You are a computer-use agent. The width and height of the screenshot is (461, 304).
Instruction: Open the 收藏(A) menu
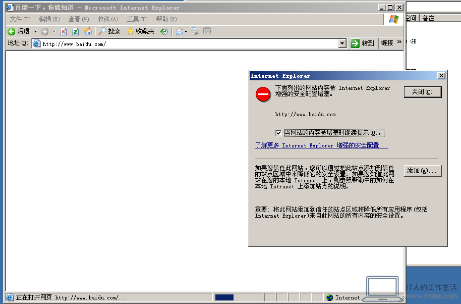(108, 19)
